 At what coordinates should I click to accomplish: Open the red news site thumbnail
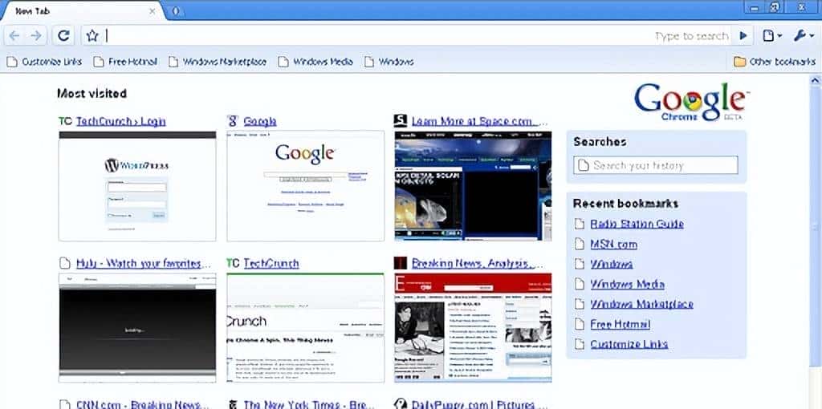point(473,327)
